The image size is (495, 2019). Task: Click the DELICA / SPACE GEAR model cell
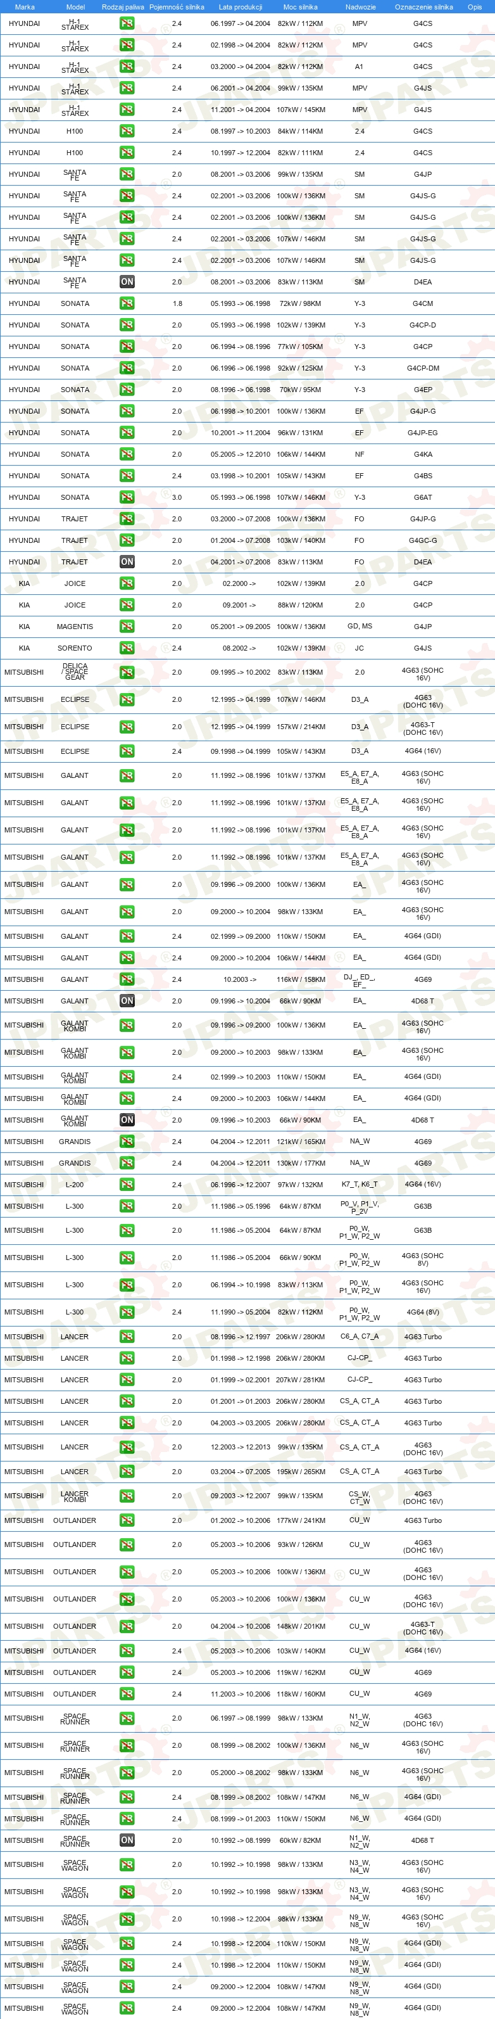(75, 672)
